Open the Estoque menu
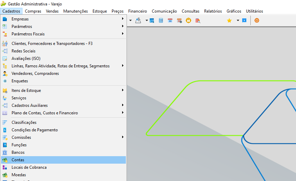 click(100, 11)
